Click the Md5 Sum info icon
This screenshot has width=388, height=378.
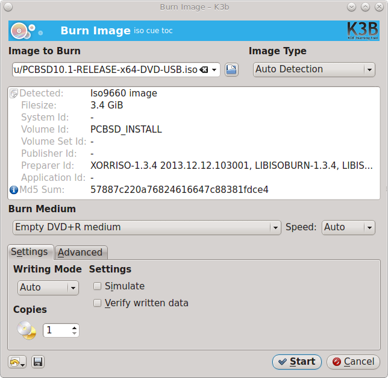click(x=14, y=190)
